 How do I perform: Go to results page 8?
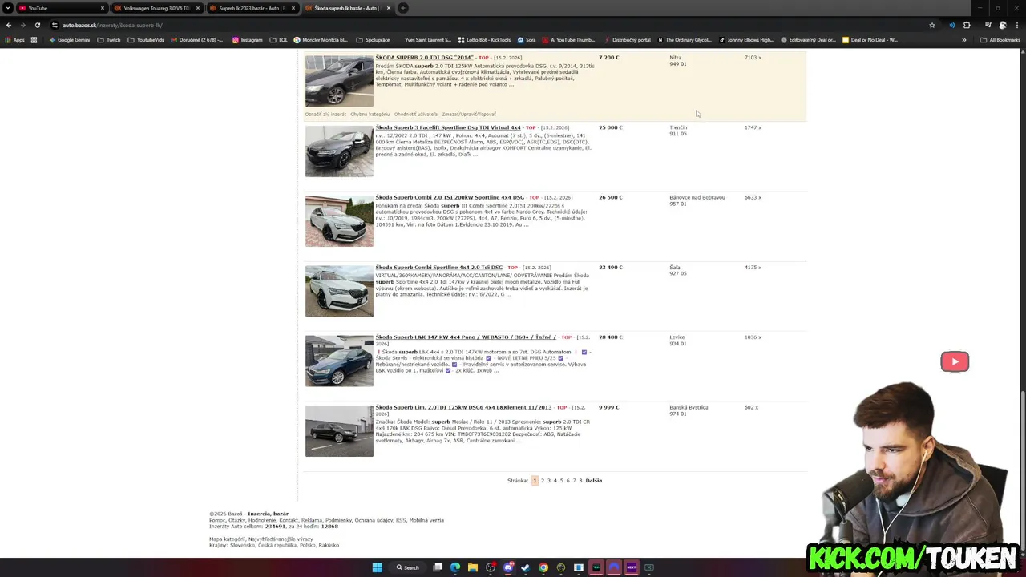click(x=580, y=481)
